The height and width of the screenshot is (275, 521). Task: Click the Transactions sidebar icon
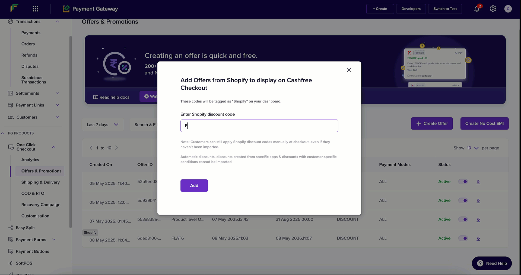click(10, 21)
